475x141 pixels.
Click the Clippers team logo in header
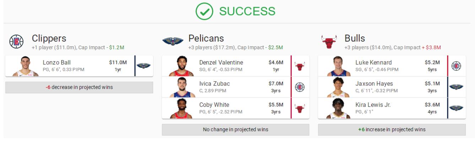16,42
